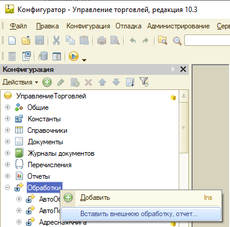This screenshot has width=230, height=227.
Task: Click the Filter by subsystems funnel icon
Action: tap(144, 82)
